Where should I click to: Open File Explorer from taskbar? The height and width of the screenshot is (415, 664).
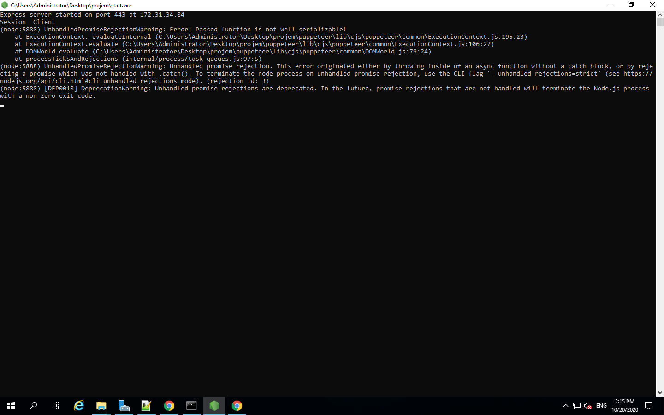(101, 406)
